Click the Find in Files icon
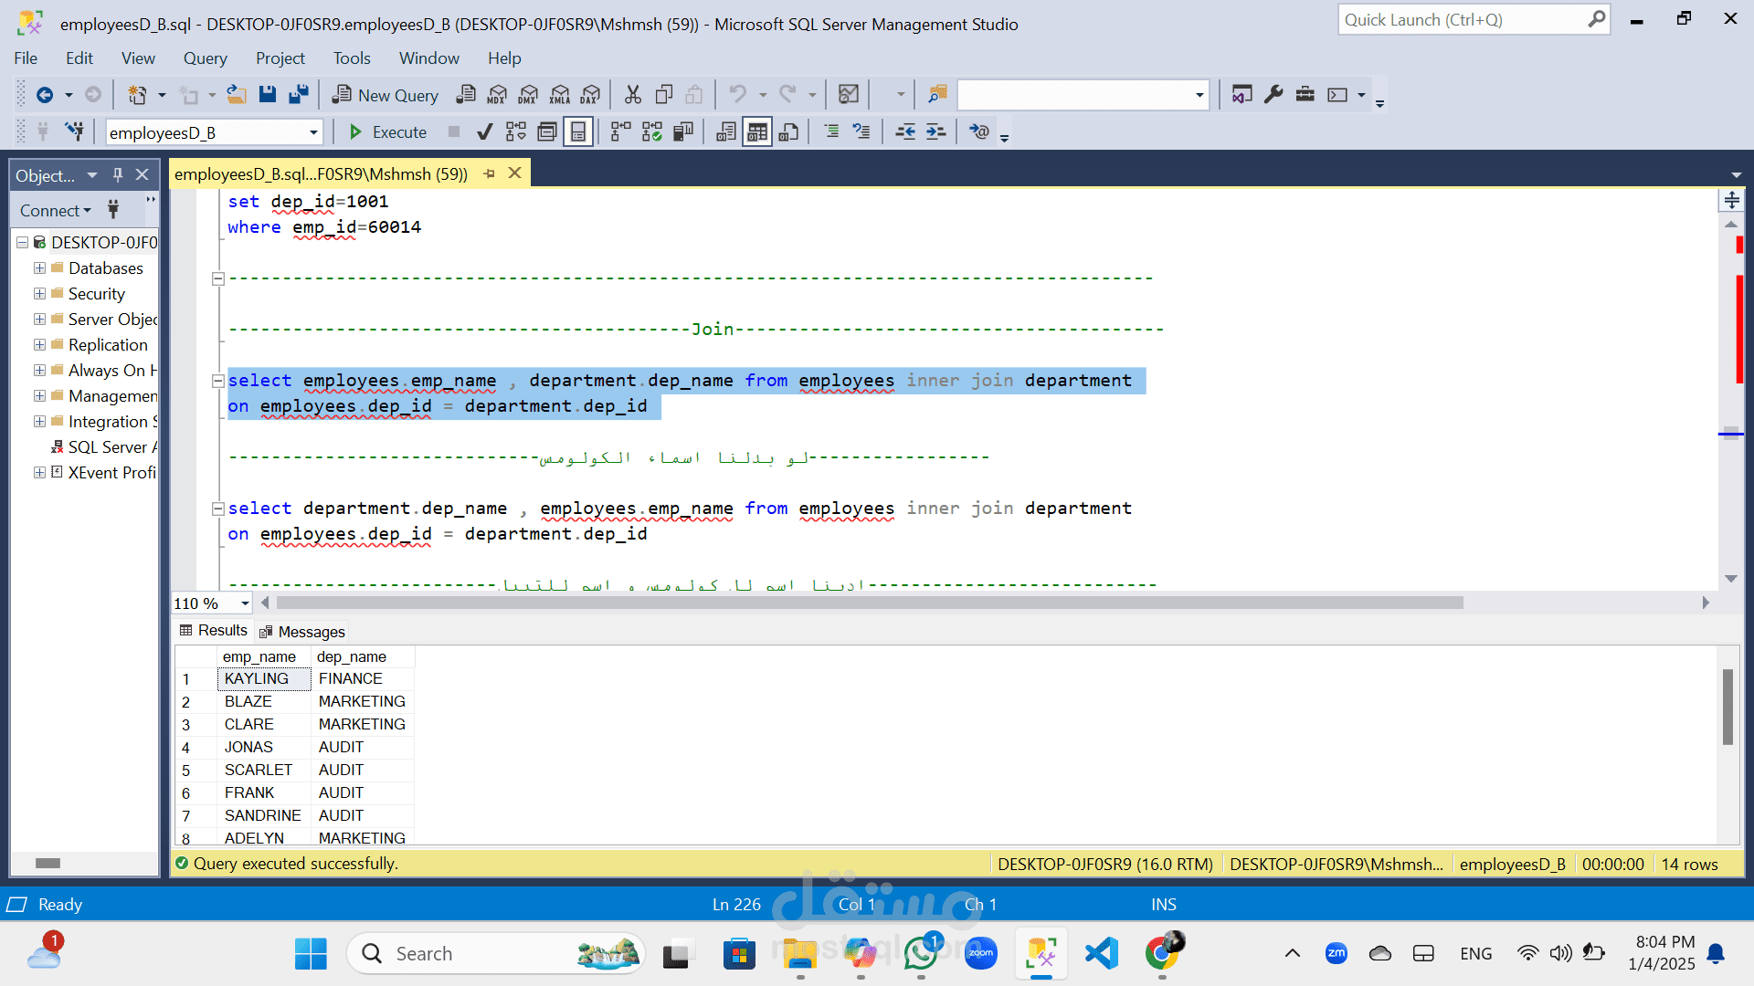The image size is (1754, 986). pos(937,94)
